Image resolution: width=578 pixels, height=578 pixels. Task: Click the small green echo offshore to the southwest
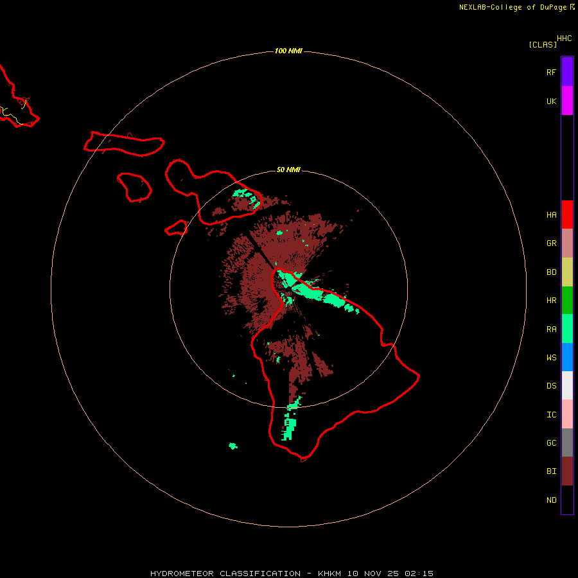[233, 446]
